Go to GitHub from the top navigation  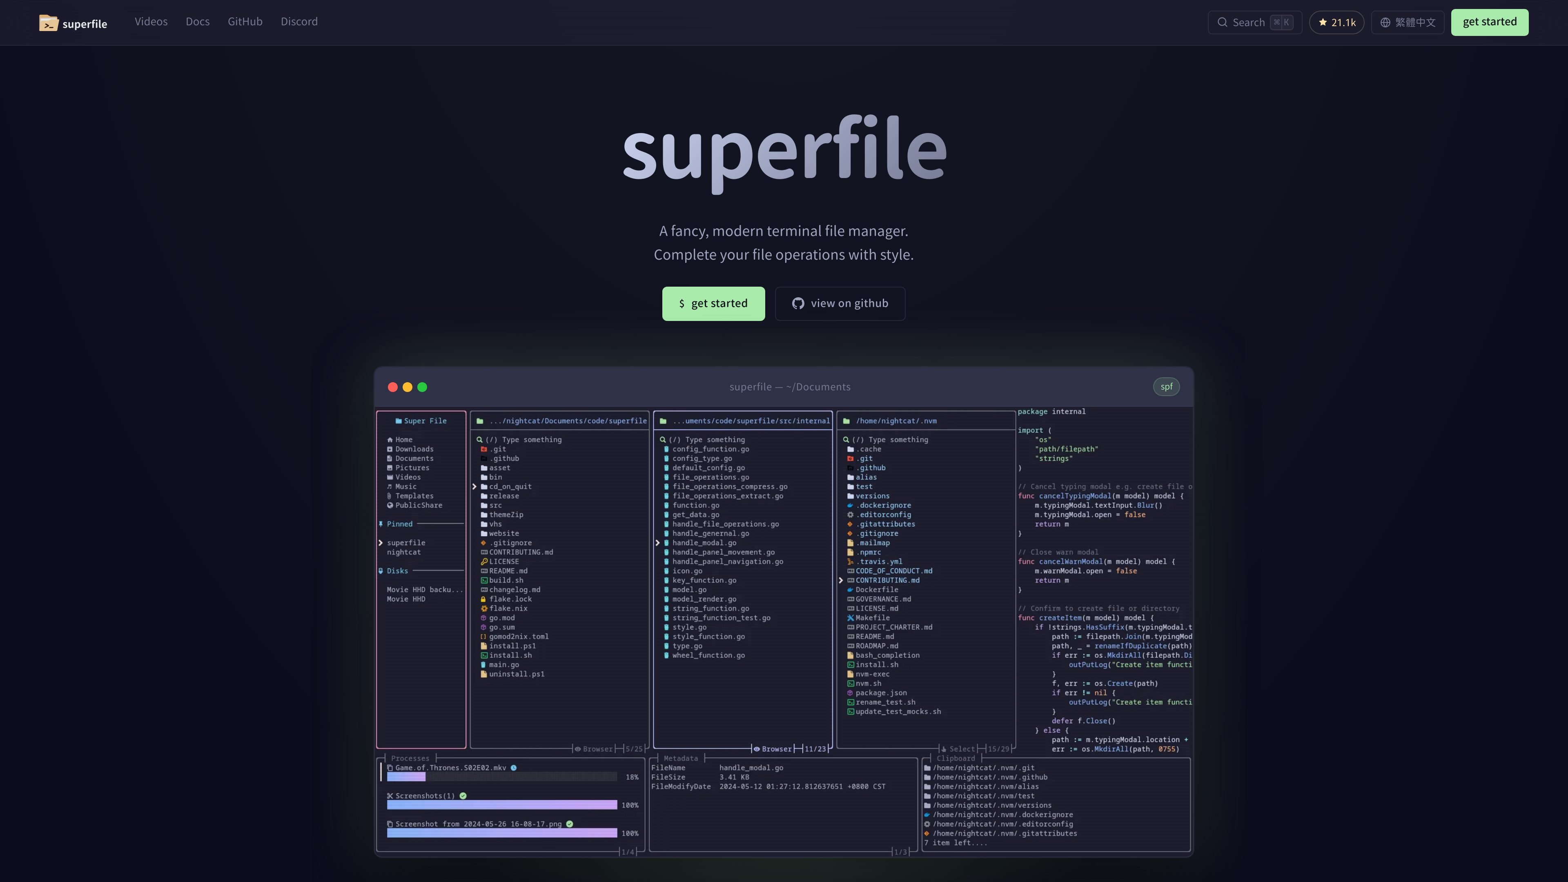pos(245,22)
